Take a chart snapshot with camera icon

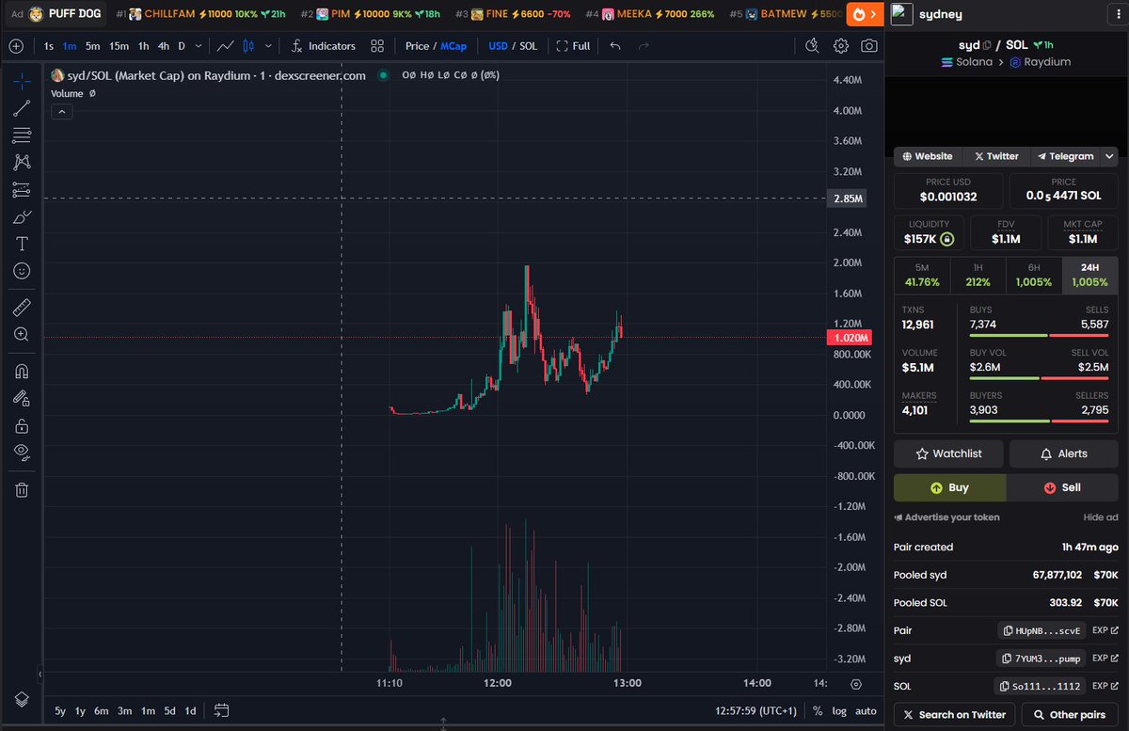(869, 46)
